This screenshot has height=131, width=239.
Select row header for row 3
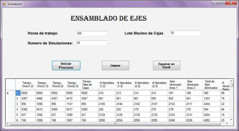[x=17, y=104]
